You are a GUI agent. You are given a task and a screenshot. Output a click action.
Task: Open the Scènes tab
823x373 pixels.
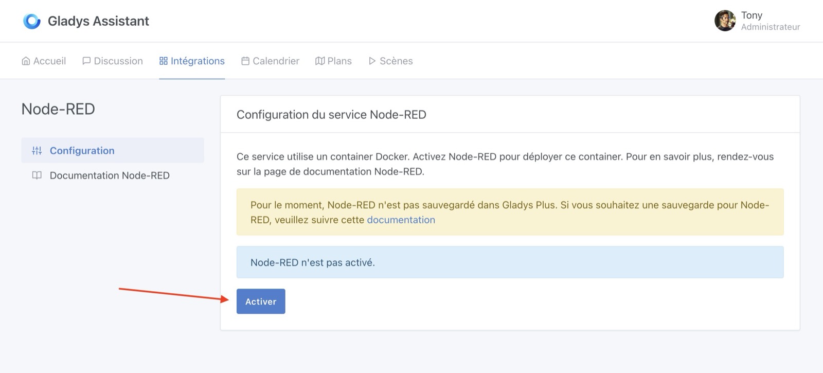point(390,61)
